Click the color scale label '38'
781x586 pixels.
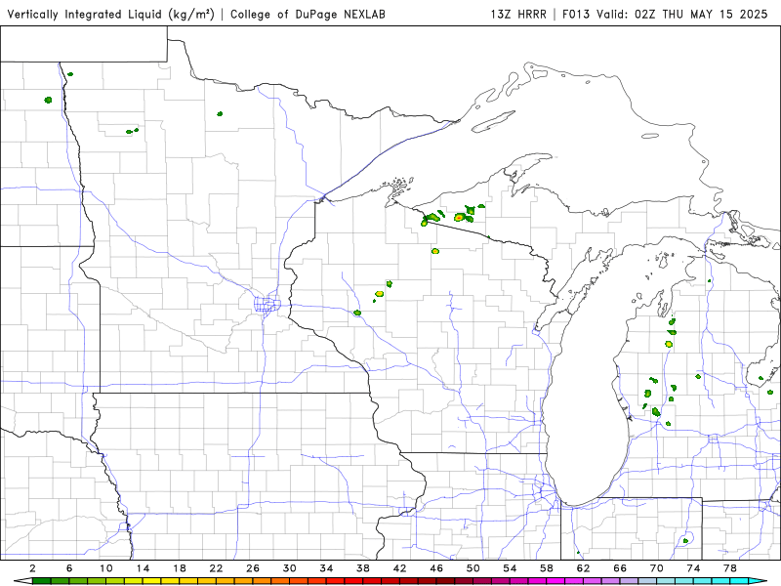tap(363, 568)
